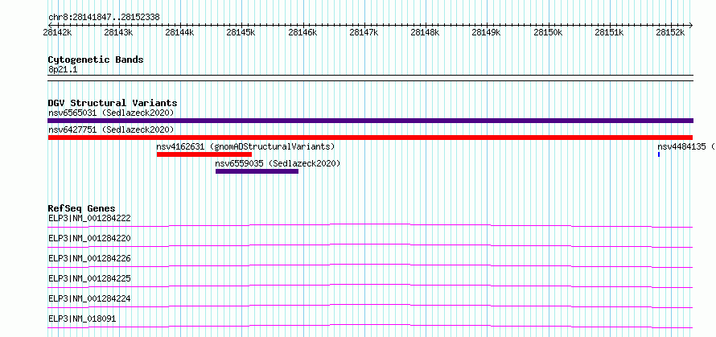716x337 pixels.
Task: Click the 28146k ruler tick label
Action: click(x=302, y=32)
